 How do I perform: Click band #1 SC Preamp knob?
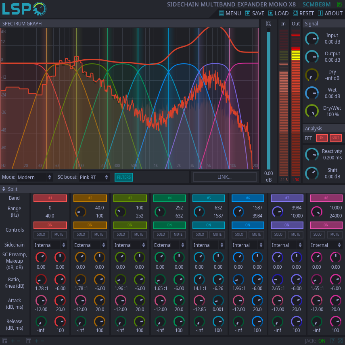coord(41,257)
